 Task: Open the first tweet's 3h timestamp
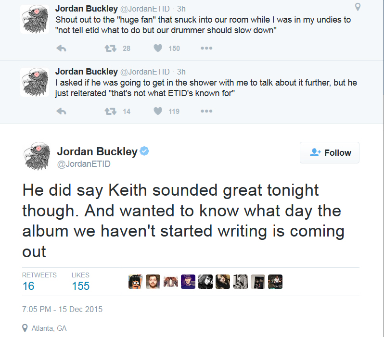point(181,9)
